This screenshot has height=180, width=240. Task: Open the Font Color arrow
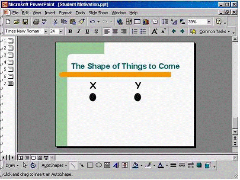click(x=167, y=165)
